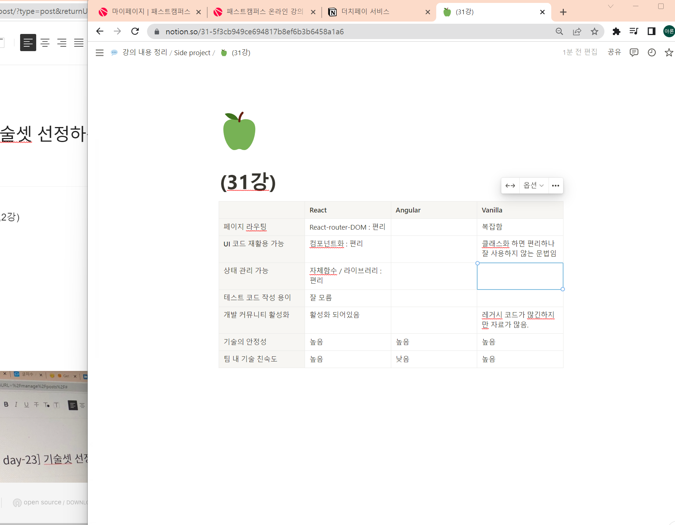Select the Vanilla header cell
Screen dimensions: 675x525
[x=520, y=210]
